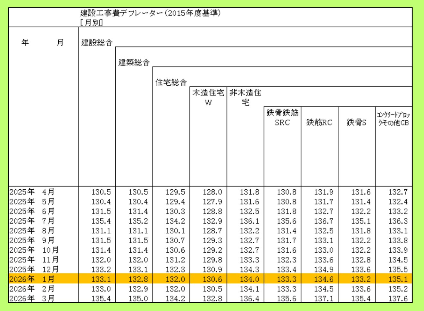This screenshot has width=424, height=311.
Task: Click 129.8 in the 2025年 11月 row
Action: pyautogui.click(x=212, y=260)
